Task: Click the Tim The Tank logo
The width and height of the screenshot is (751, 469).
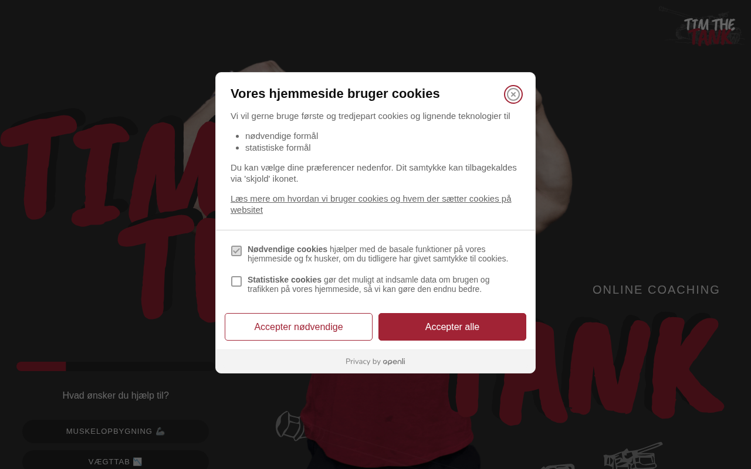Action: (705, 28)
